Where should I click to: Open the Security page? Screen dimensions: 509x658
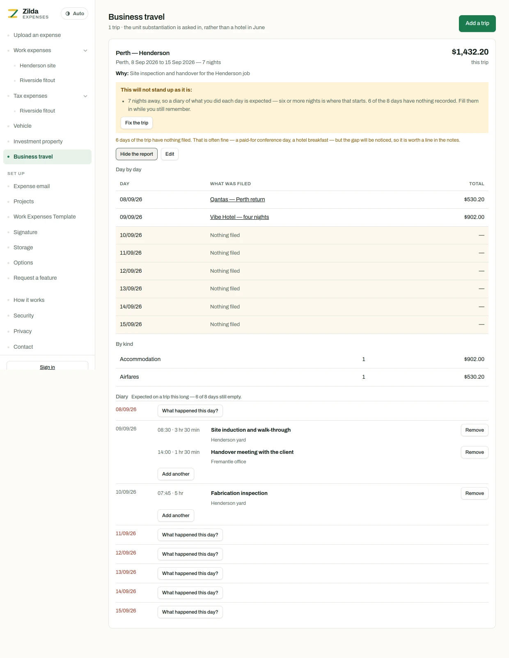click(x=47, y=316)
